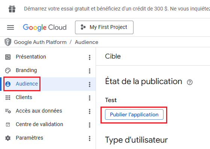The height and width of the screenshot is (149, 210).
Task: Open the three-dot menu next to Présentation
Action: pos(90,57)
